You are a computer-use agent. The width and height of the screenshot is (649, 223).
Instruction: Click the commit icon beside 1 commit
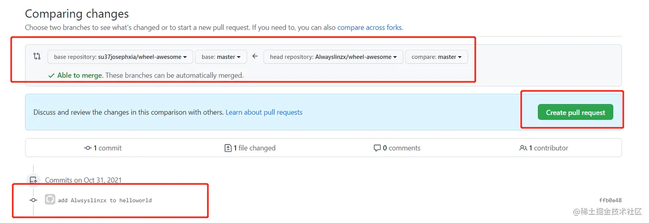88,148
